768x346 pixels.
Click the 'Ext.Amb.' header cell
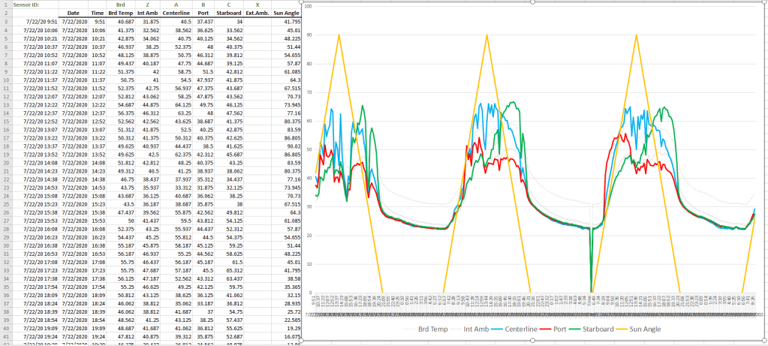pyautogui.click(x=257, y=13)
